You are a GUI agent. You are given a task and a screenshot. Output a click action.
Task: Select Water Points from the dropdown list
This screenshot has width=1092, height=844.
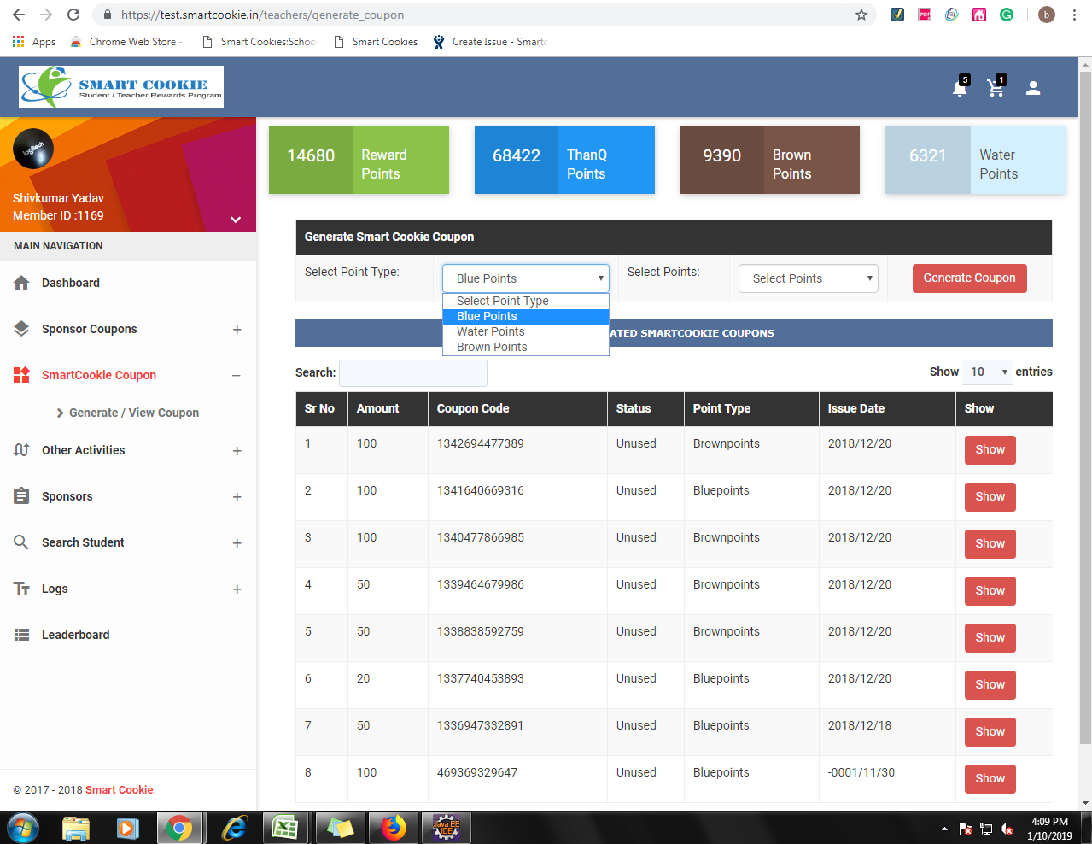491,331
